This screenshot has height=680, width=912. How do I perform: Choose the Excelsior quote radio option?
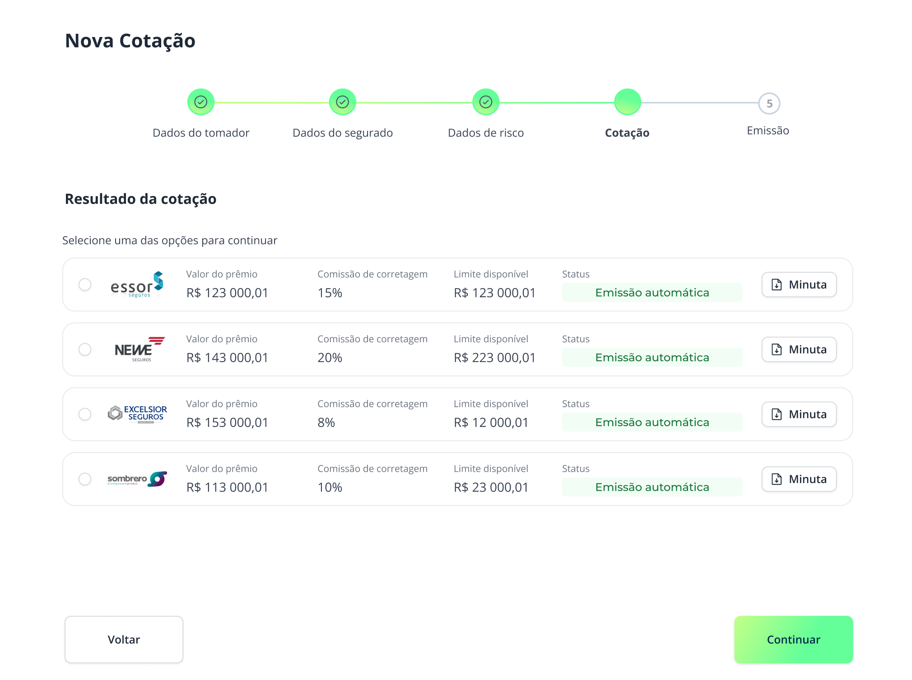(85, 414)
